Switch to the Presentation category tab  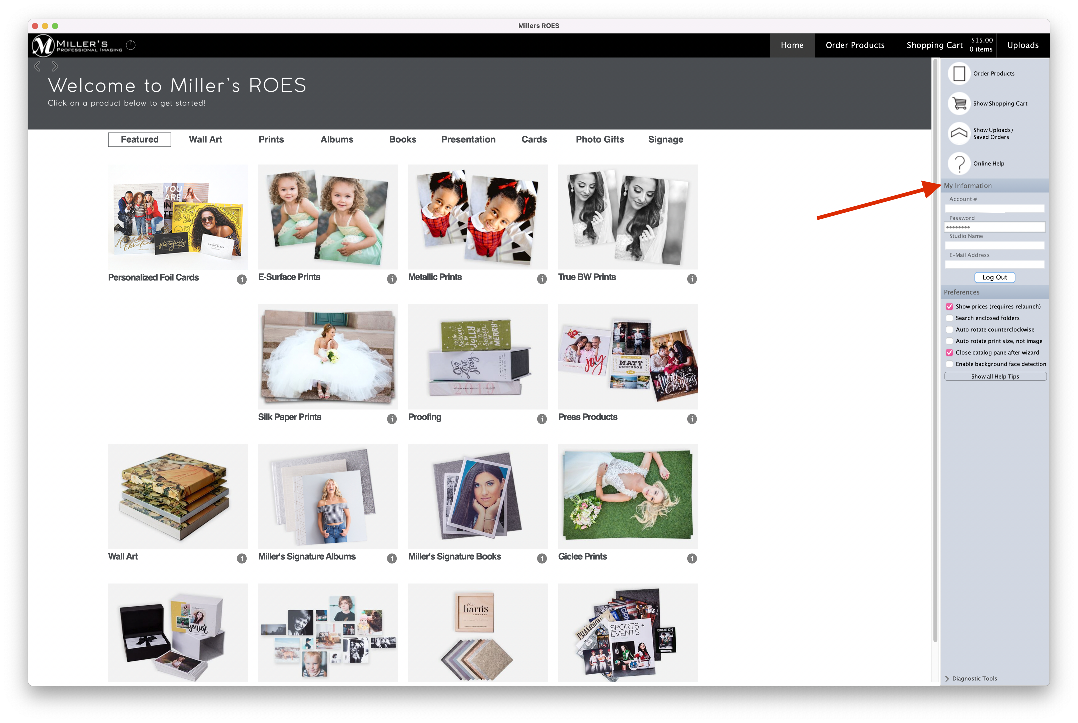click(468, 140)
